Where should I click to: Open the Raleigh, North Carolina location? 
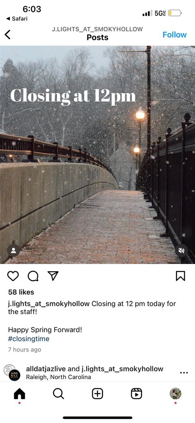click(x=58, y=377)
